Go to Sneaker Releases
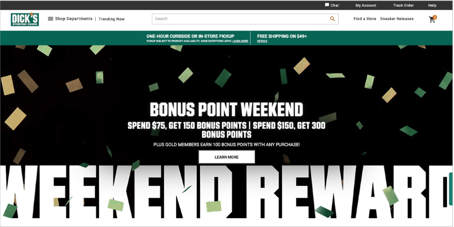454x227 pixels. tap(397, 19)
